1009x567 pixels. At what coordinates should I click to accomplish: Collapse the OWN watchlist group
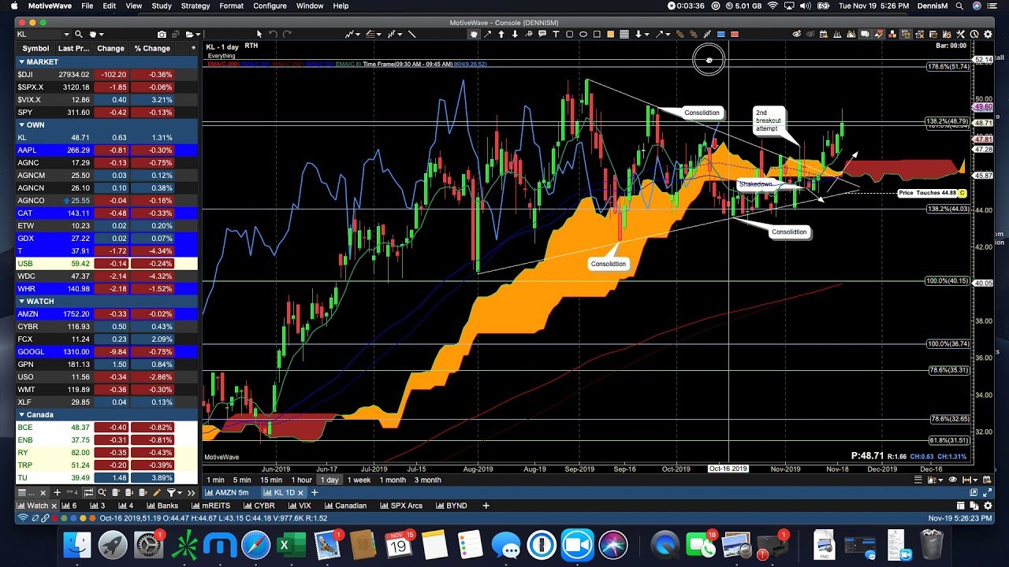(x=21, y=124)
